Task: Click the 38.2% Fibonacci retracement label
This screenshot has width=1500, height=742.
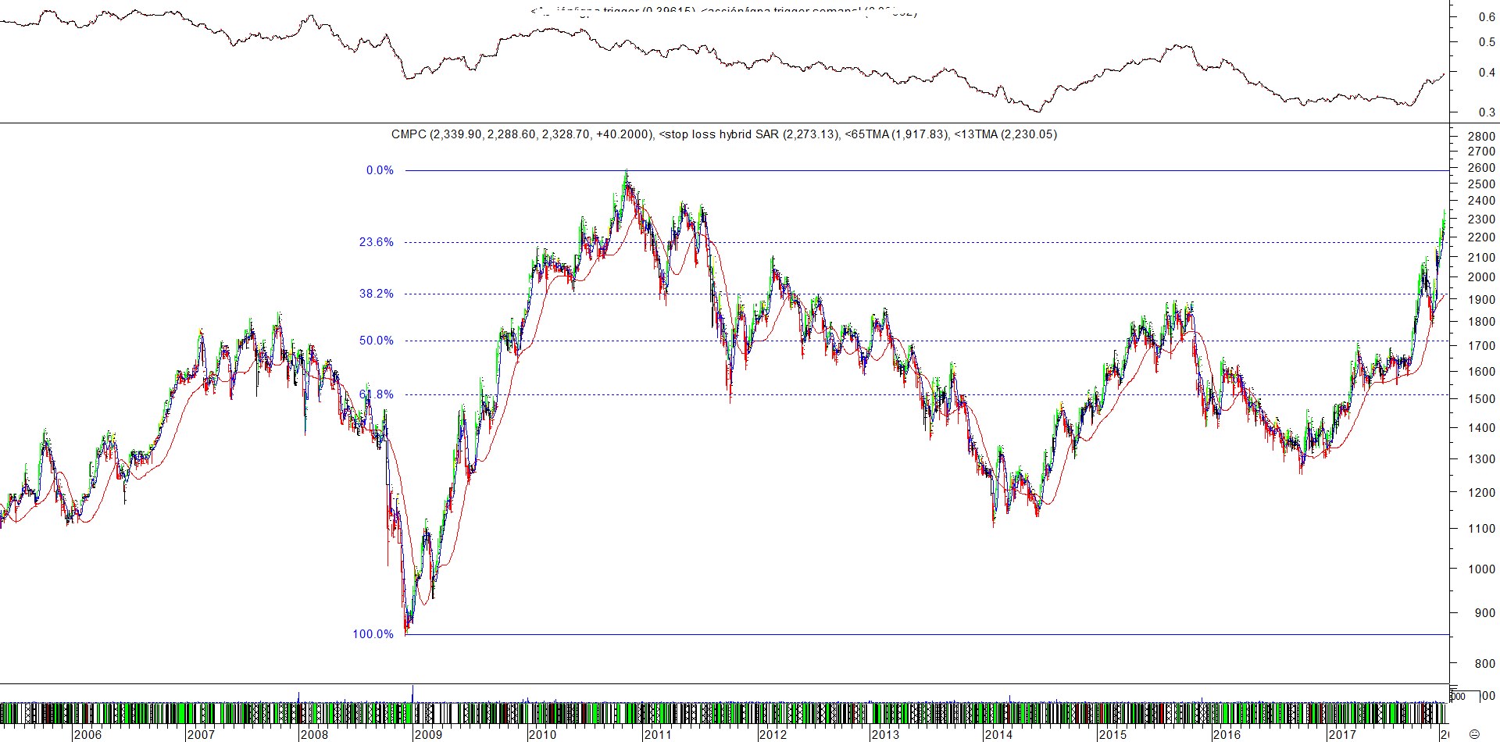Action: click(x=377, y=294)
